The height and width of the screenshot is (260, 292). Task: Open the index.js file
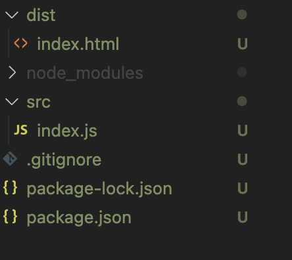click(67, 131)
